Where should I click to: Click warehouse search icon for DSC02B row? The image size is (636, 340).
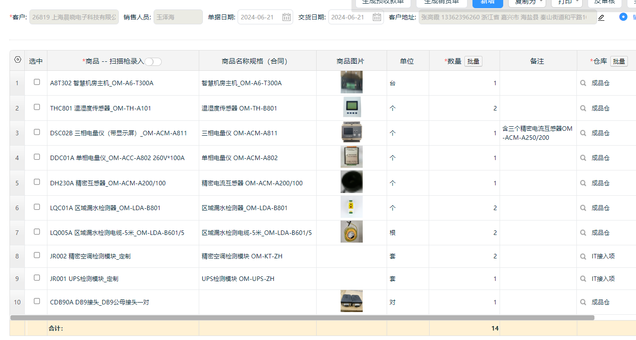583,133
